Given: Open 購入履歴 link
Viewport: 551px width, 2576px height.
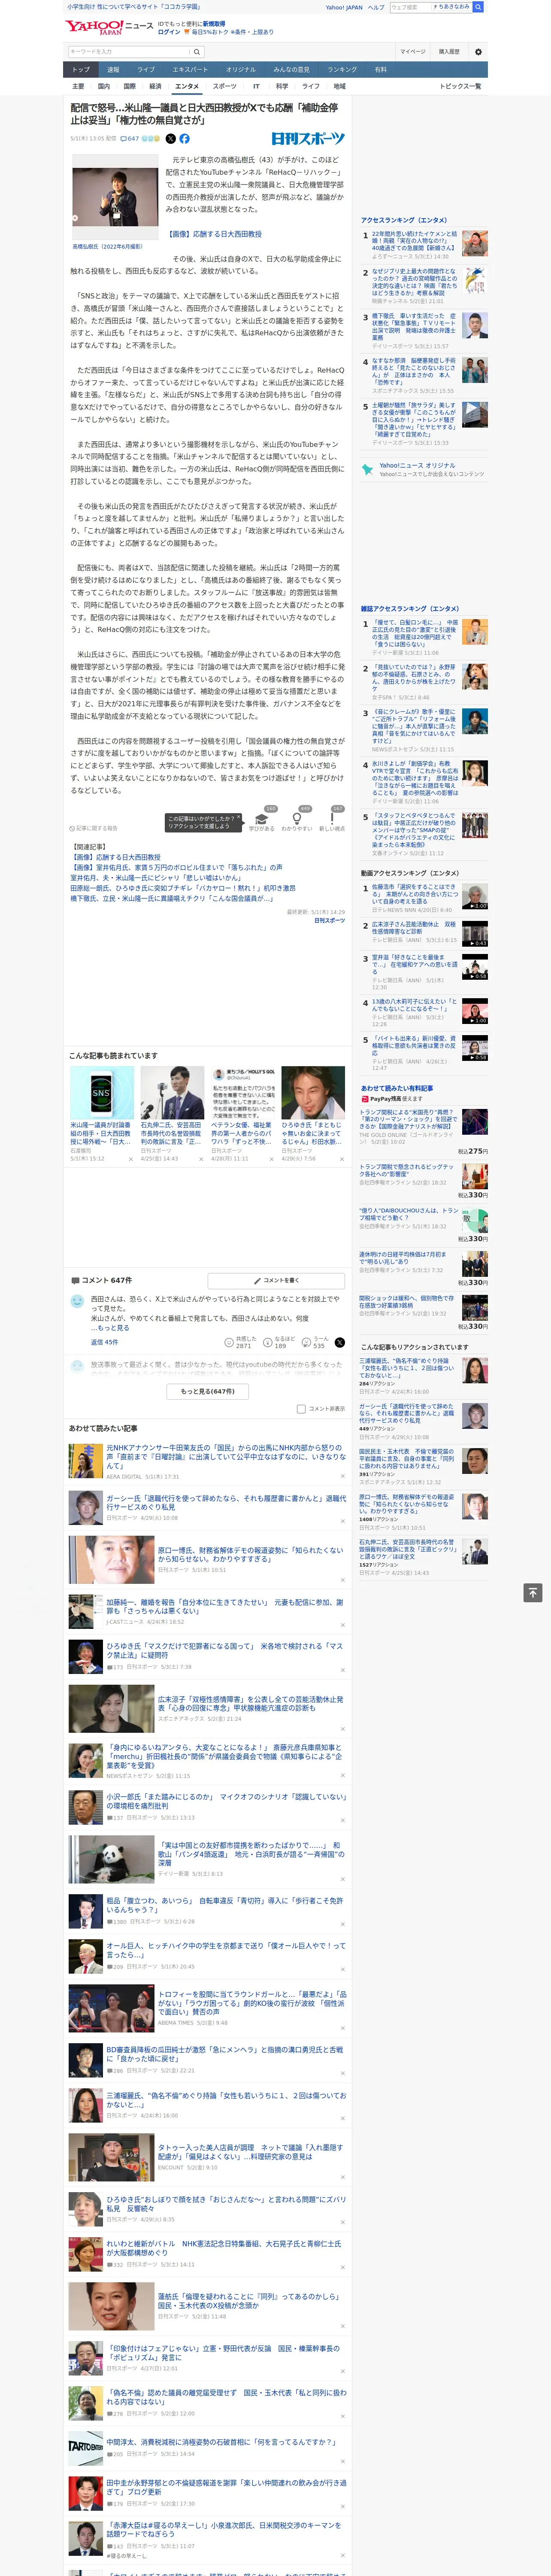Looking at the screenshot, I should pyautogui.click(x=449, y=51).
